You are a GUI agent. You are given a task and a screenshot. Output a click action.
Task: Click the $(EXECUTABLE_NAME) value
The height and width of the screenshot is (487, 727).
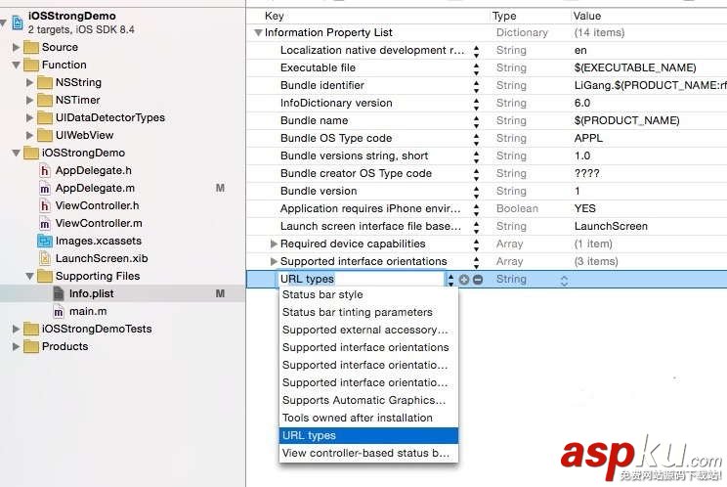635,68
